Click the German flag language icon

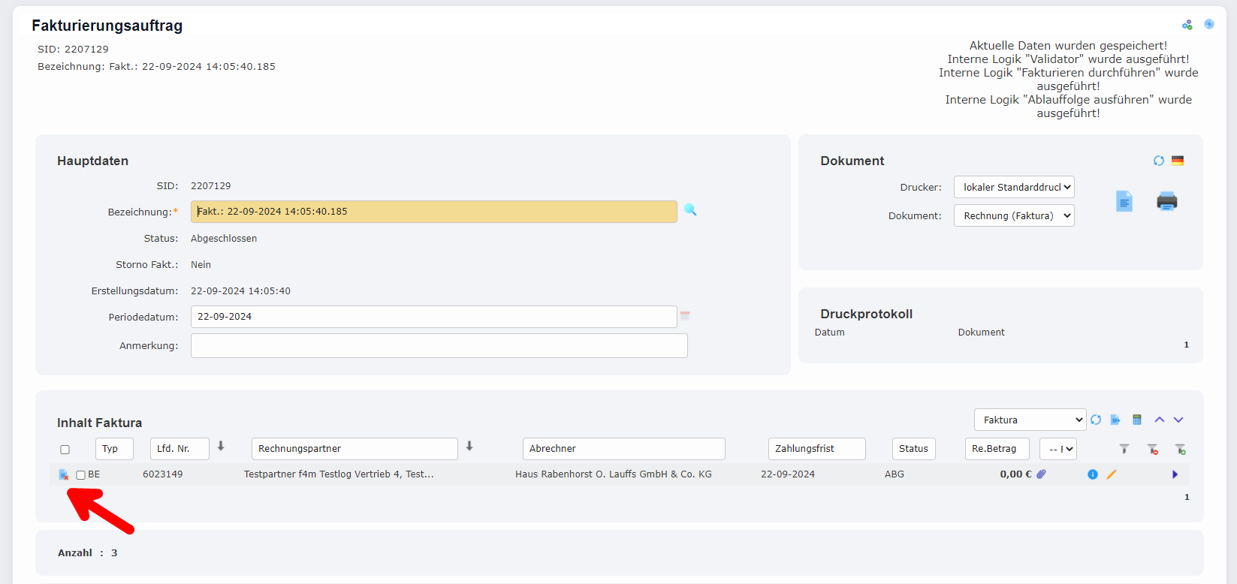(x=1178, y=161)
